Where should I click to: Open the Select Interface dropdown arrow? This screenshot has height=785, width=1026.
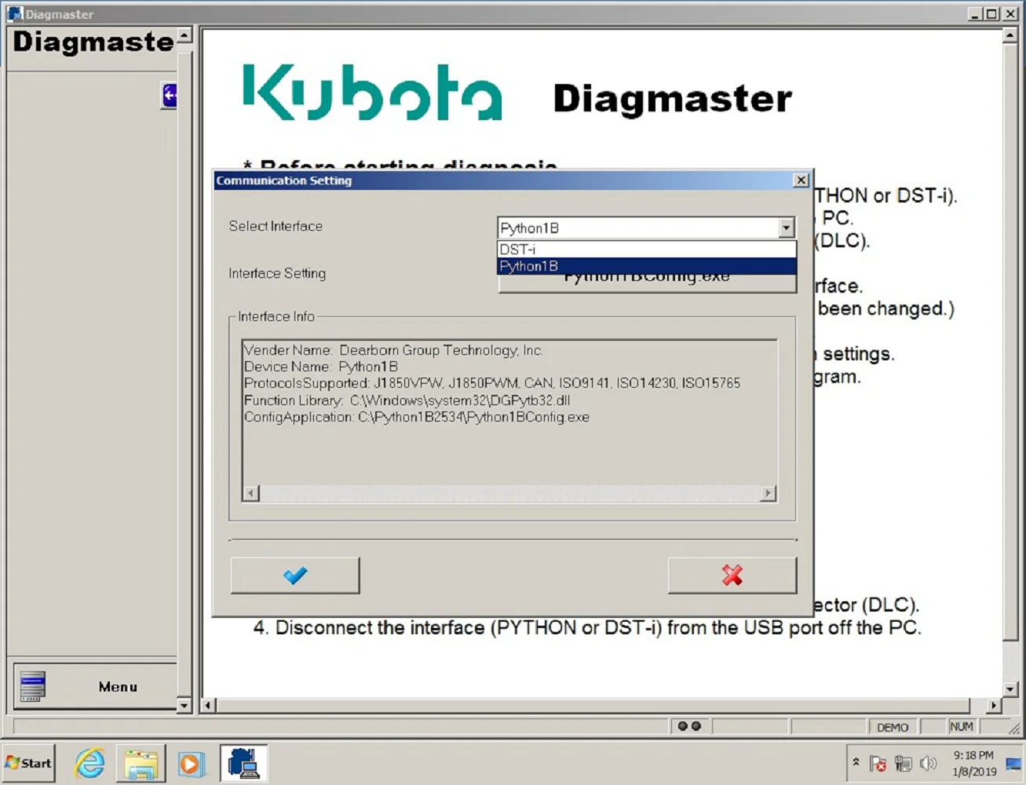(x=786, y=228)
